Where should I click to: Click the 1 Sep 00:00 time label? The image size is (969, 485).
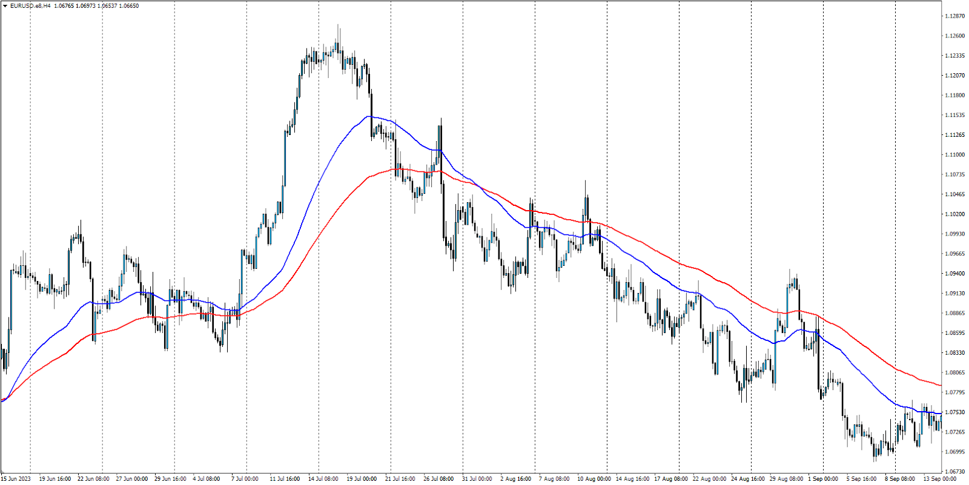(x=823, y=479)
